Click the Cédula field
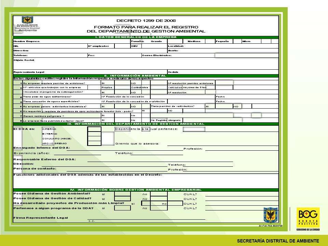This screenshot has height=246, width=328. point(223,72)
